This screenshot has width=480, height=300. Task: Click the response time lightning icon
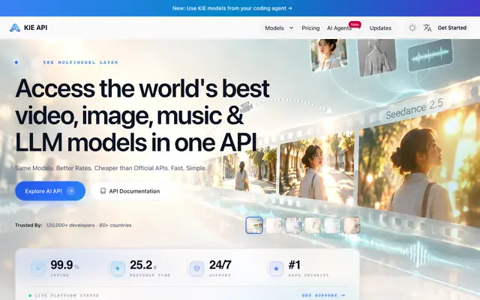(x=118, y=268)
